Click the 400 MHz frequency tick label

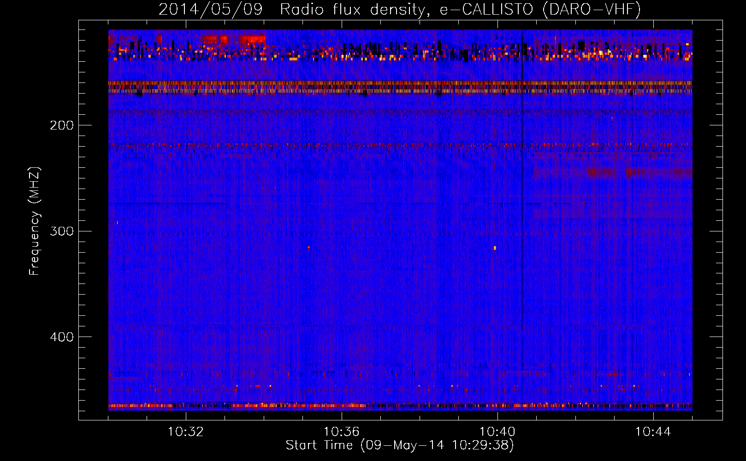click(62, 337)
